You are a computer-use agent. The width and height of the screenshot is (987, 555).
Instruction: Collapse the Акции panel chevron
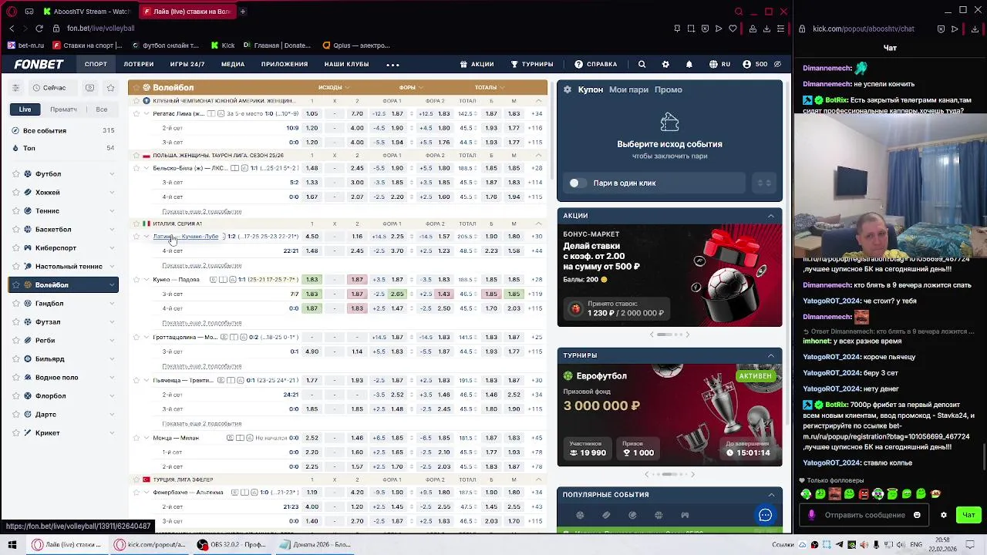pos(770,216)
